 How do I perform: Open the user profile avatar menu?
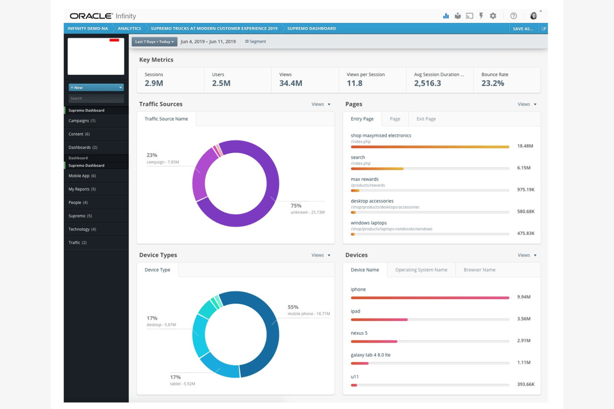tap(534, 16)
